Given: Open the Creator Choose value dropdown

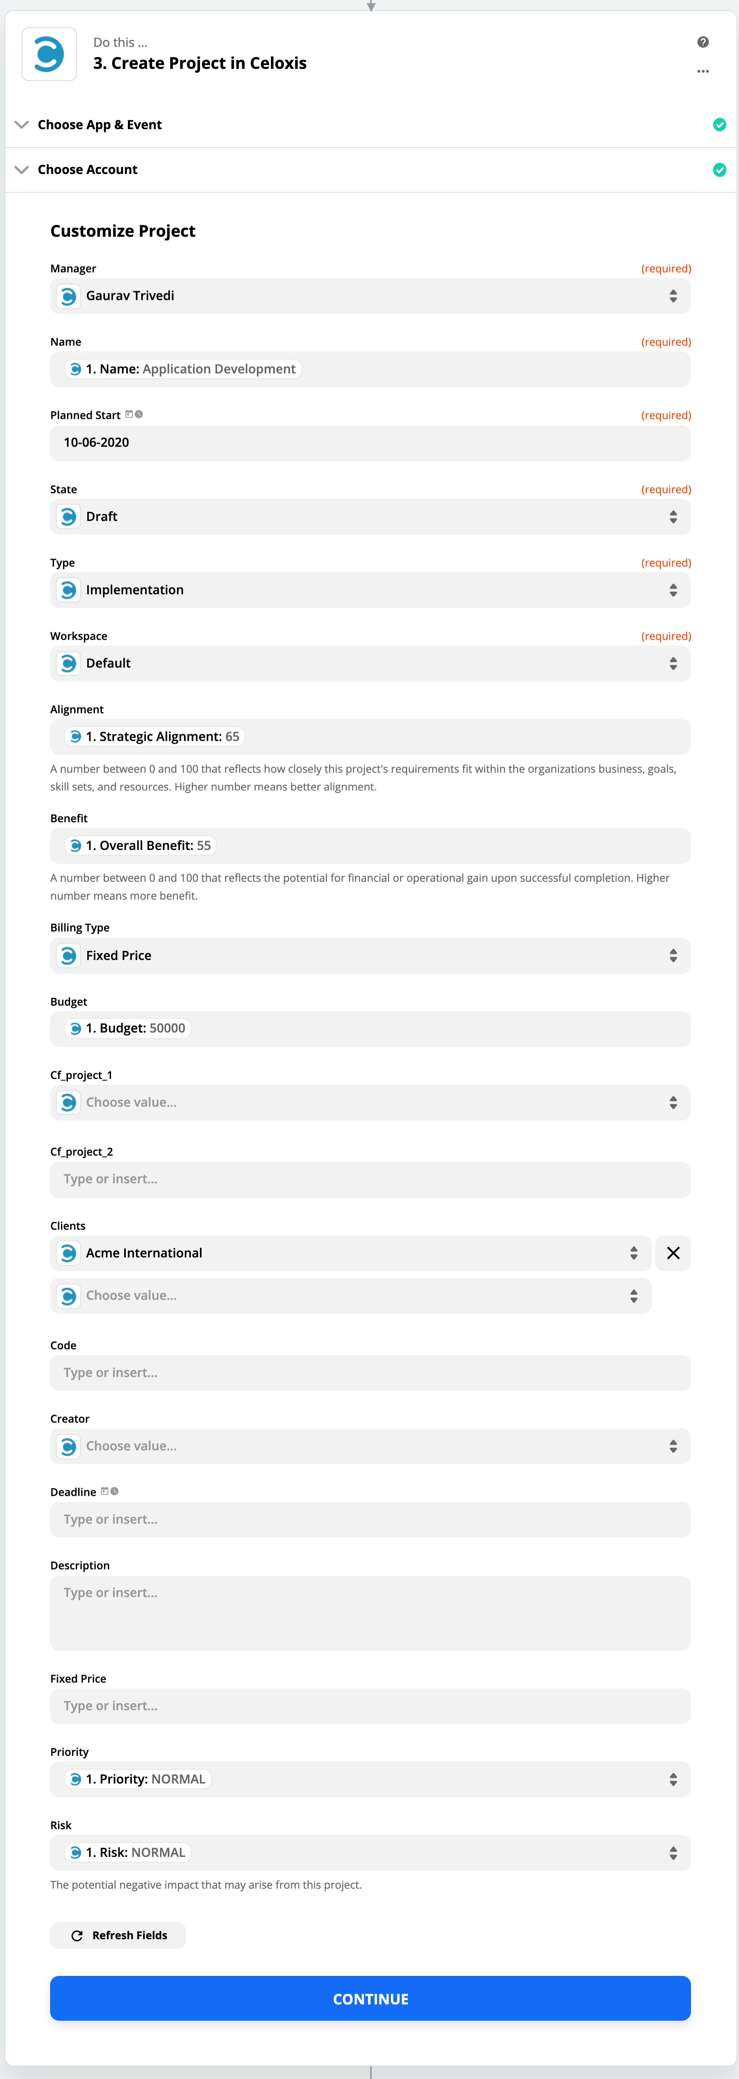Looking at the screenshot, I should (370, 1445).
